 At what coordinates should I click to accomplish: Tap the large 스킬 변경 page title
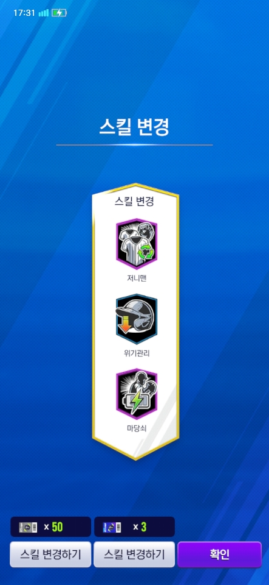coord(134,127)
